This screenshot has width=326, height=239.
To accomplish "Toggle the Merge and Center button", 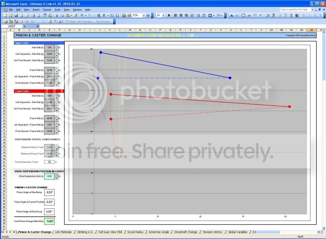I will click(192, 15).
